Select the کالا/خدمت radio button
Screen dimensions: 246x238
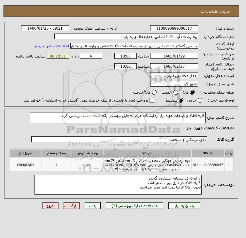pos(154,92)
